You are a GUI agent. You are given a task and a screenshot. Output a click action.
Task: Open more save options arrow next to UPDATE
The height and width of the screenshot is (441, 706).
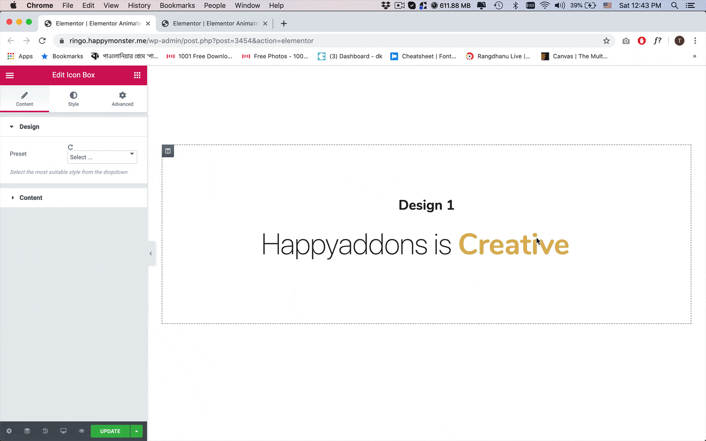(136, 431)
